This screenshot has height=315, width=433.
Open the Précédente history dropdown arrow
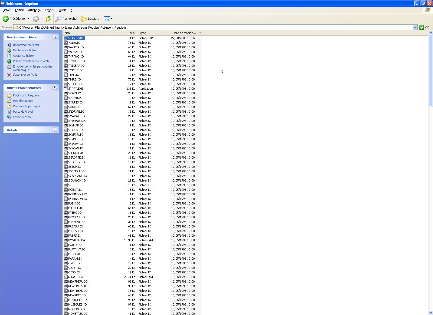(28, 19)
